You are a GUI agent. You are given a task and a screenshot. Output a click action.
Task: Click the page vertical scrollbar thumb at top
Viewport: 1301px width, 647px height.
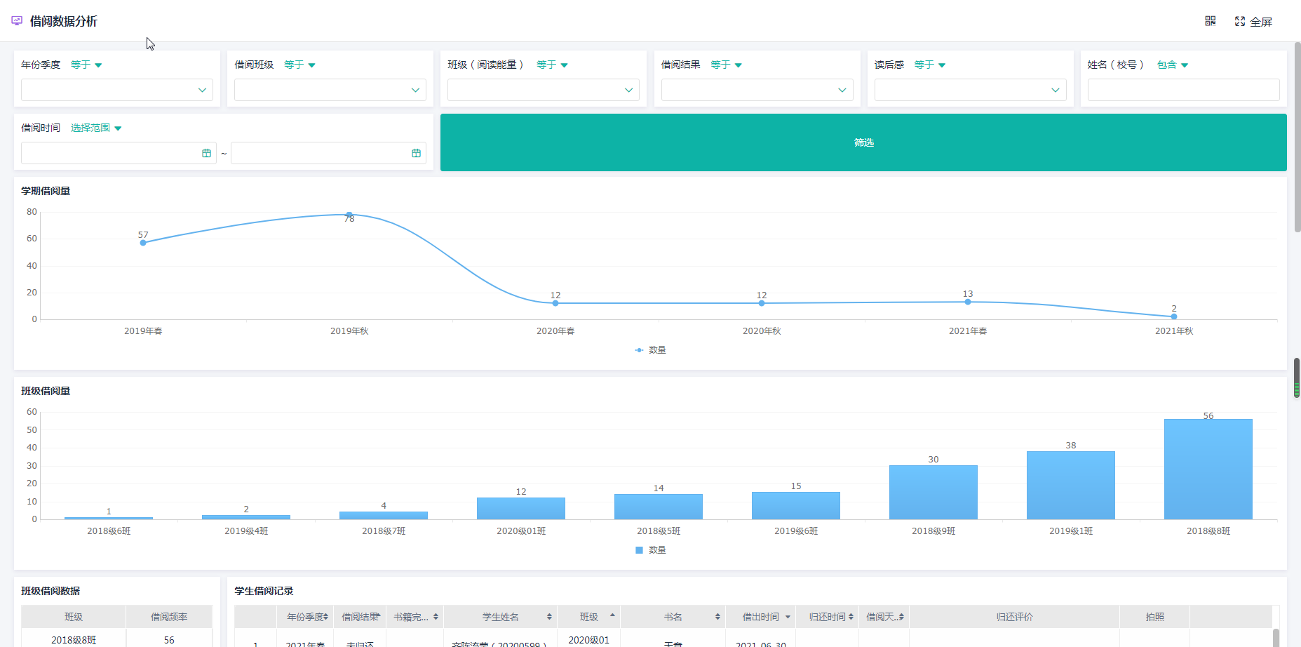click(x=1297, y=137)
